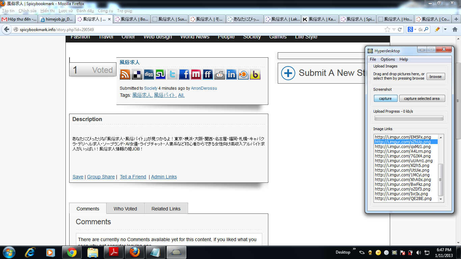The height and width of the screenshot is (259, 461).
Task: Open the Hyperdesktop Help menu
Action: [x=404, y=59]
